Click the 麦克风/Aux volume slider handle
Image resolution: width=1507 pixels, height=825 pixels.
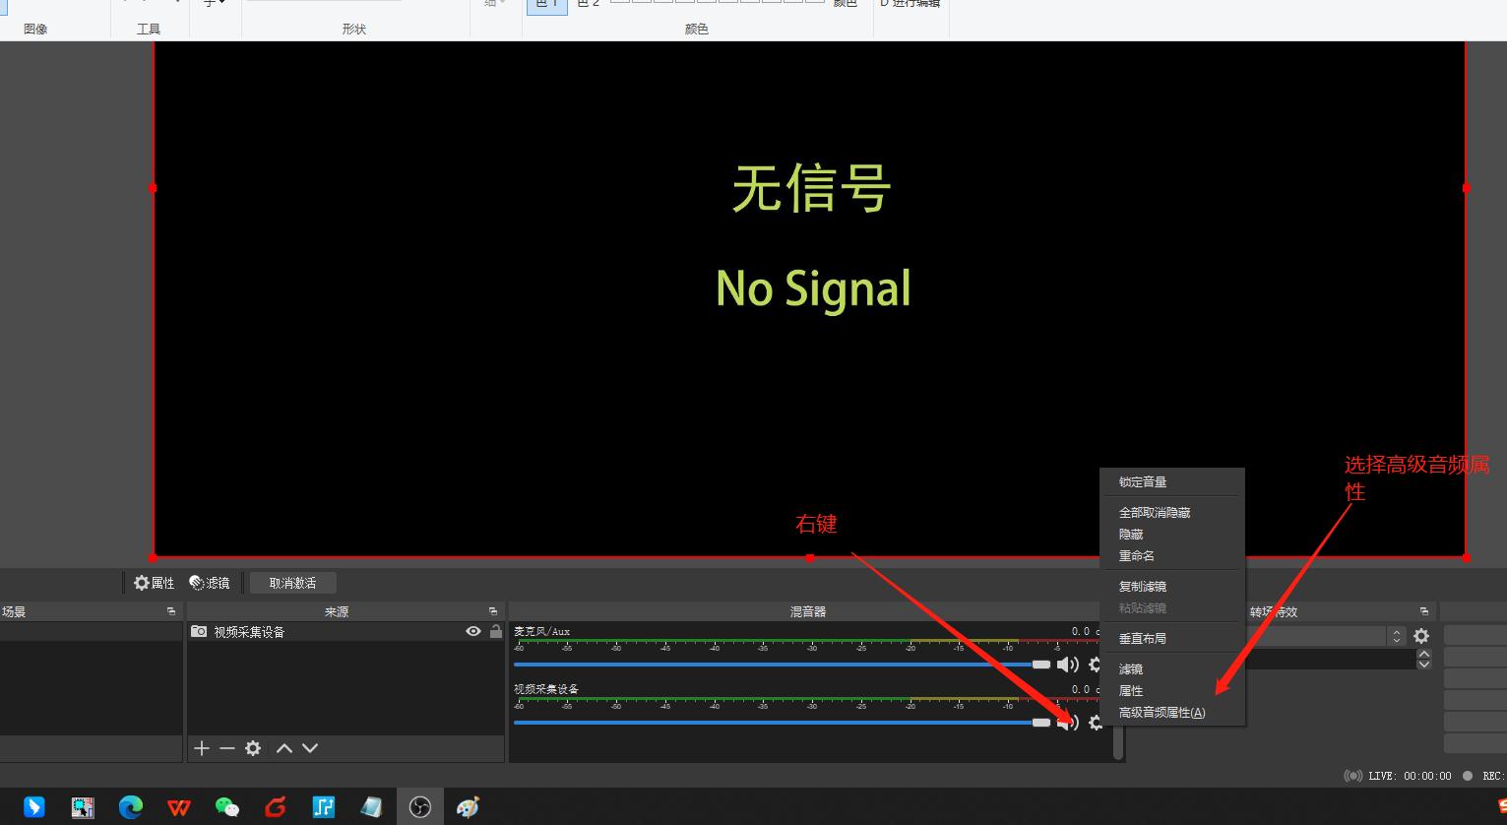[1042, 665]
